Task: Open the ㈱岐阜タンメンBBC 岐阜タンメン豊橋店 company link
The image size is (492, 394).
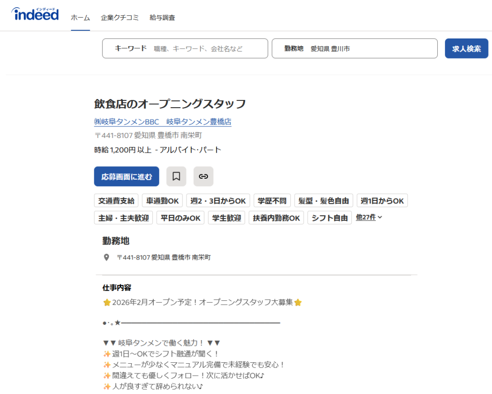Action: point(163,122)
